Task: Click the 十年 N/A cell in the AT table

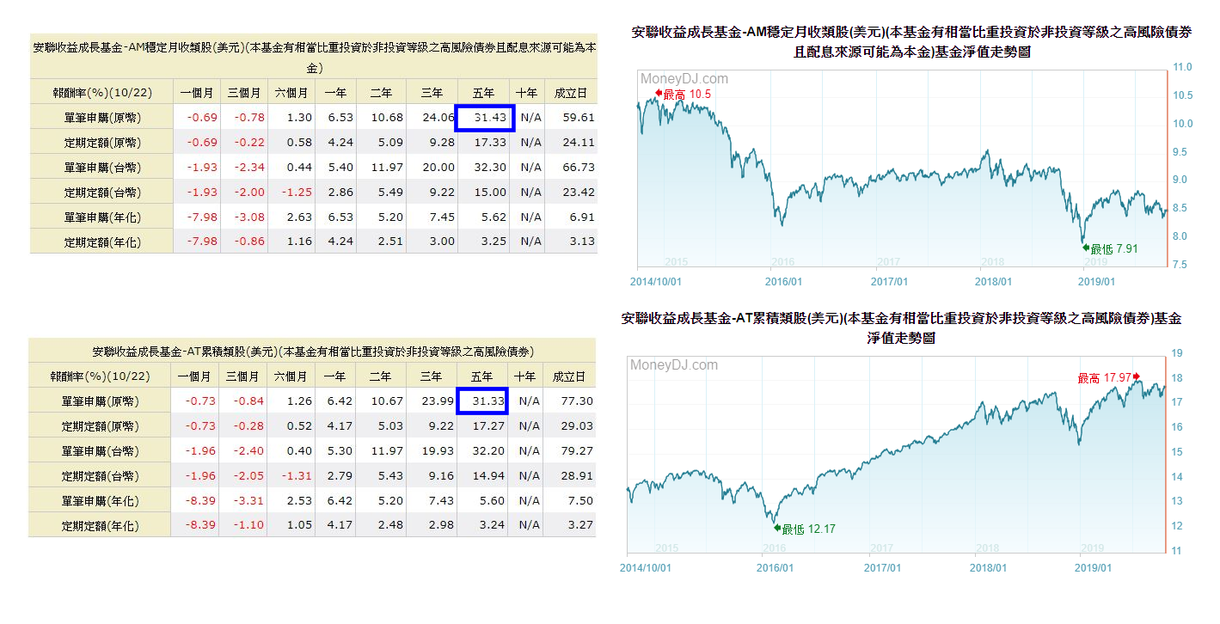Action: coord(527,400)
